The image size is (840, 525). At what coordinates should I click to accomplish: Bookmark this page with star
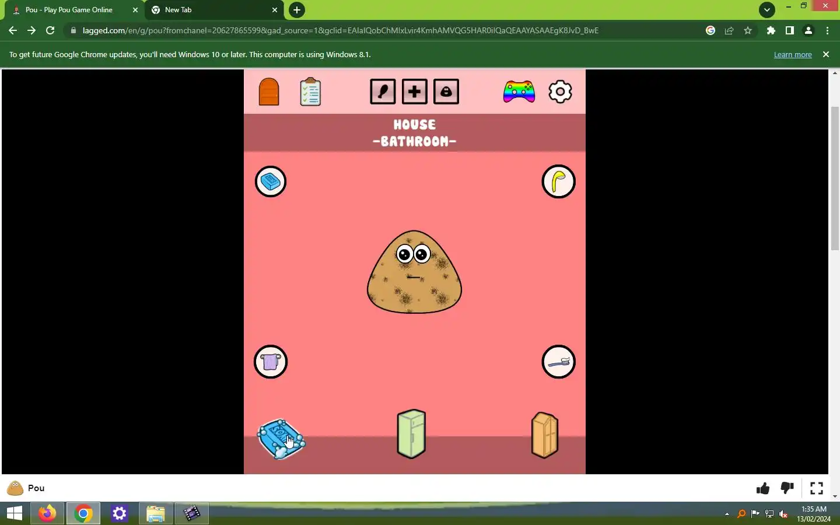pyautogui.click(x=748, y=30)
